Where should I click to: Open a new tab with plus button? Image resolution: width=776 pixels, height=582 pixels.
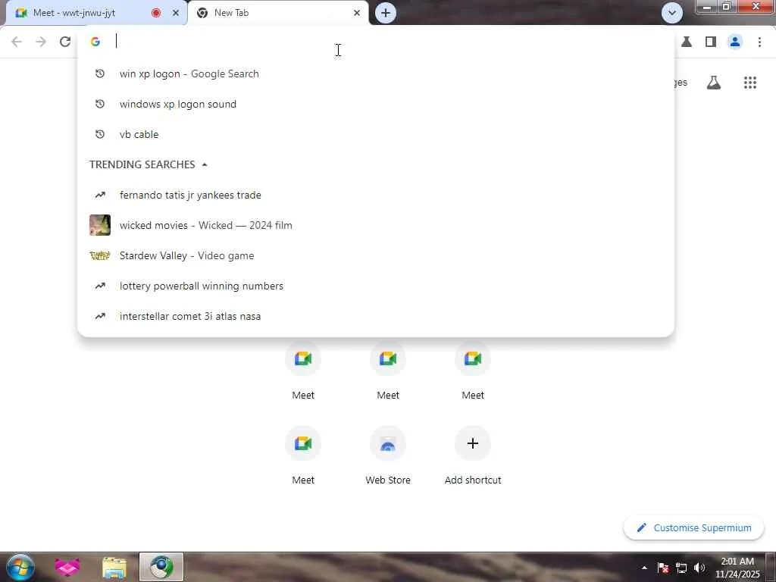(386, 13)
